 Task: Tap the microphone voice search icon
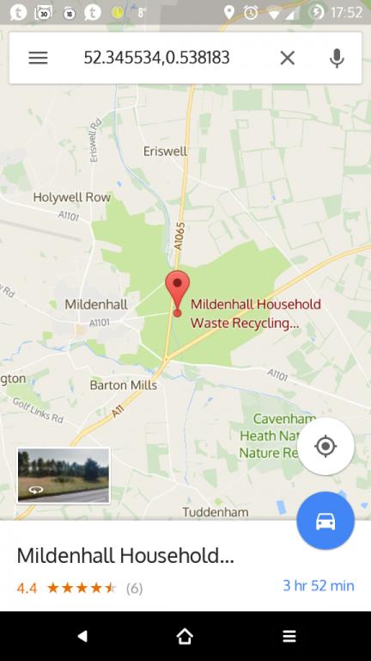coord(337,58)
